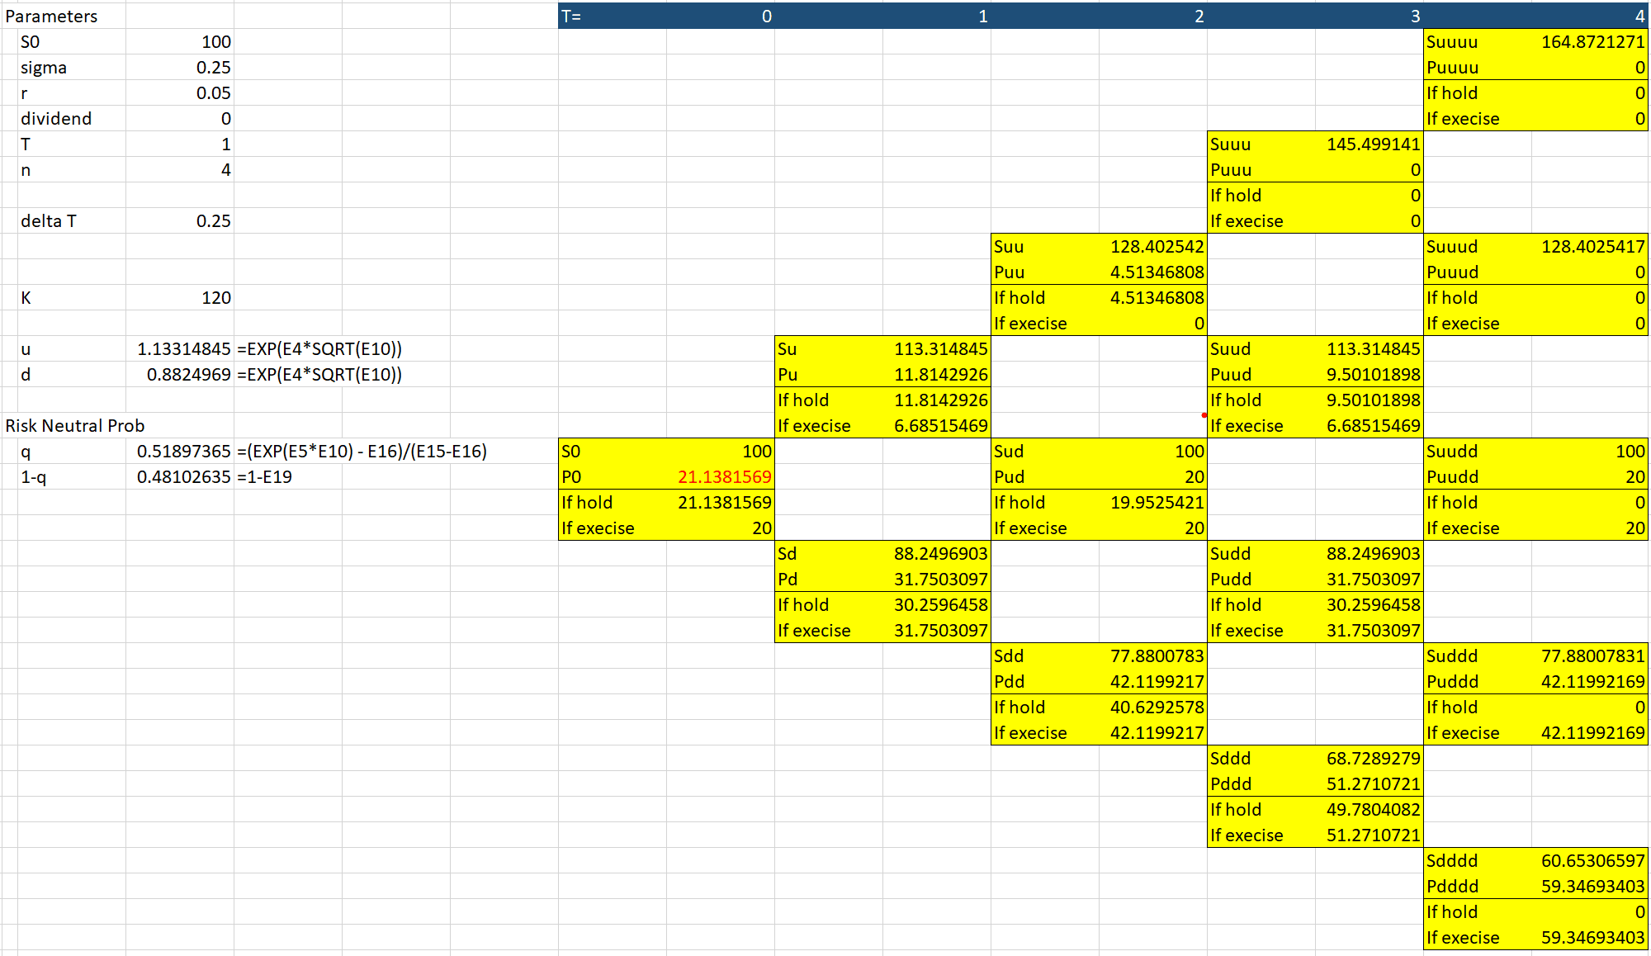This screenshot has width=1651, height=956.
Task: Click the strike K value 120
Action: coord(180,298)
